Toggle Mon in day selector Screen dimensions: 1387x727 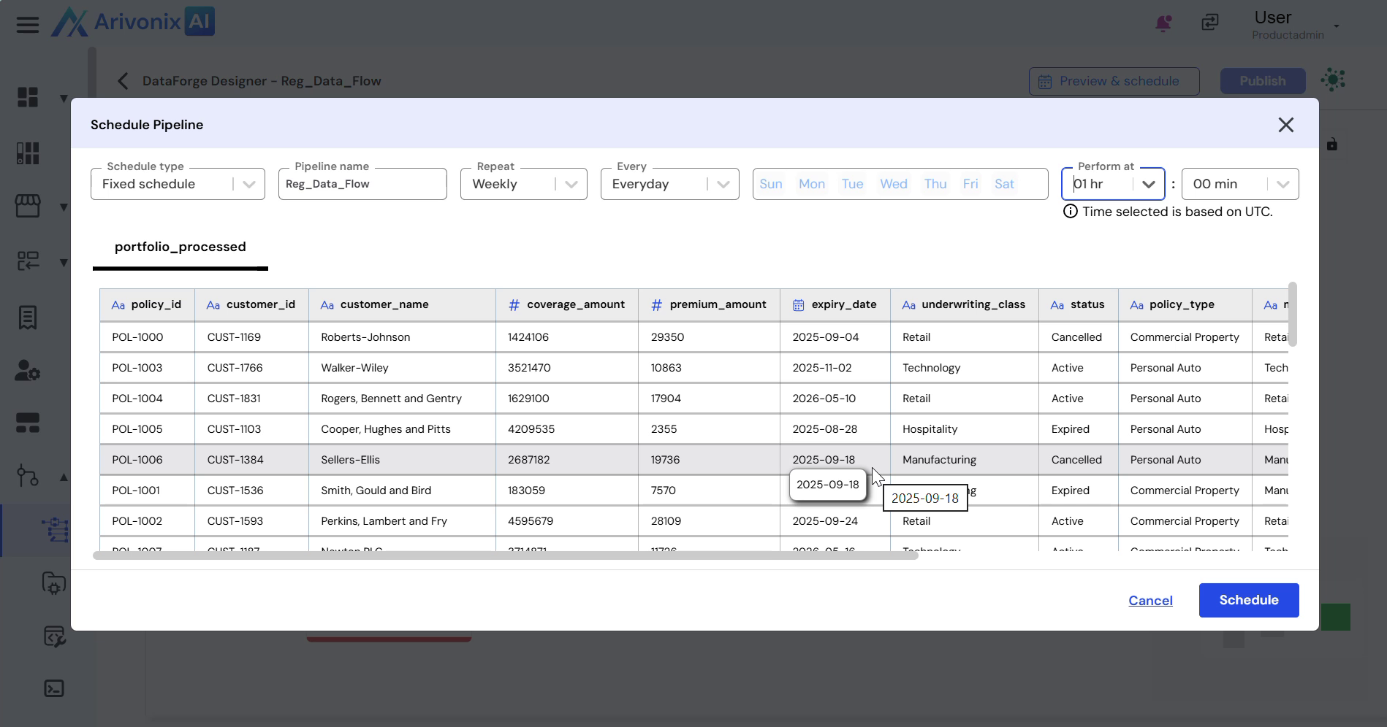(x=811, y=184)
